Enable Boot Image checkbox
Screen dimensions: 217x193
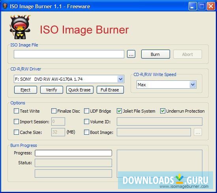pyautogui.click(x=87, y=132)
